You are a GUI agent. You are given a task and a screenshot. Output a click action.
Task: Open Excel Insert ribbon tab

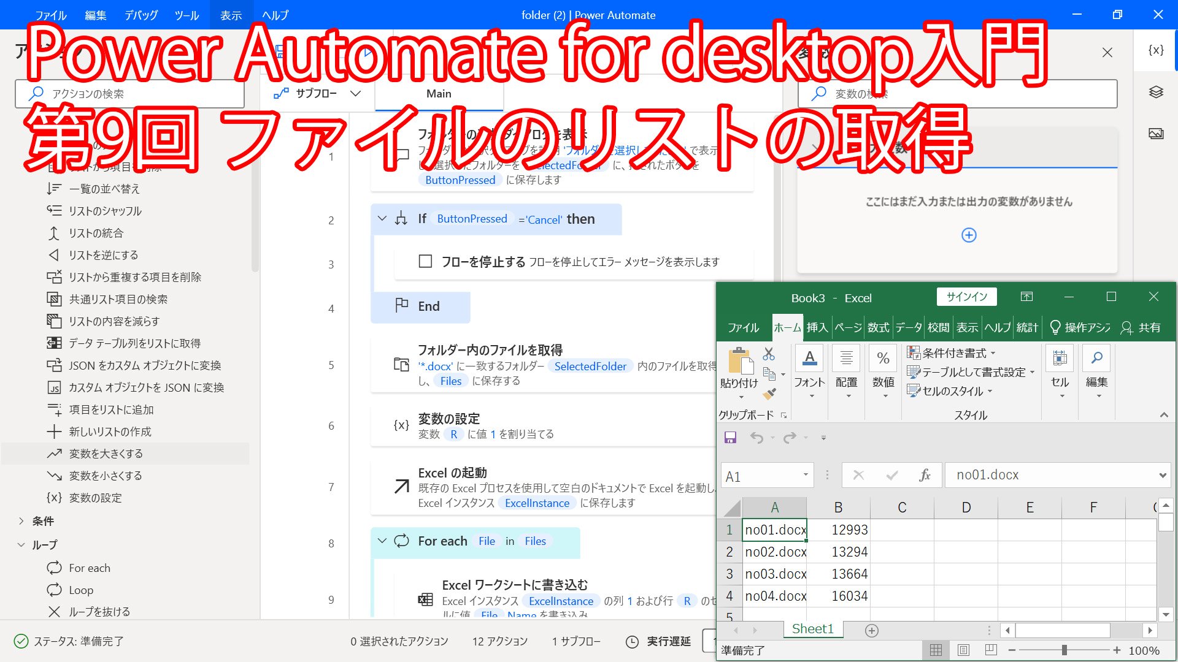817,328
